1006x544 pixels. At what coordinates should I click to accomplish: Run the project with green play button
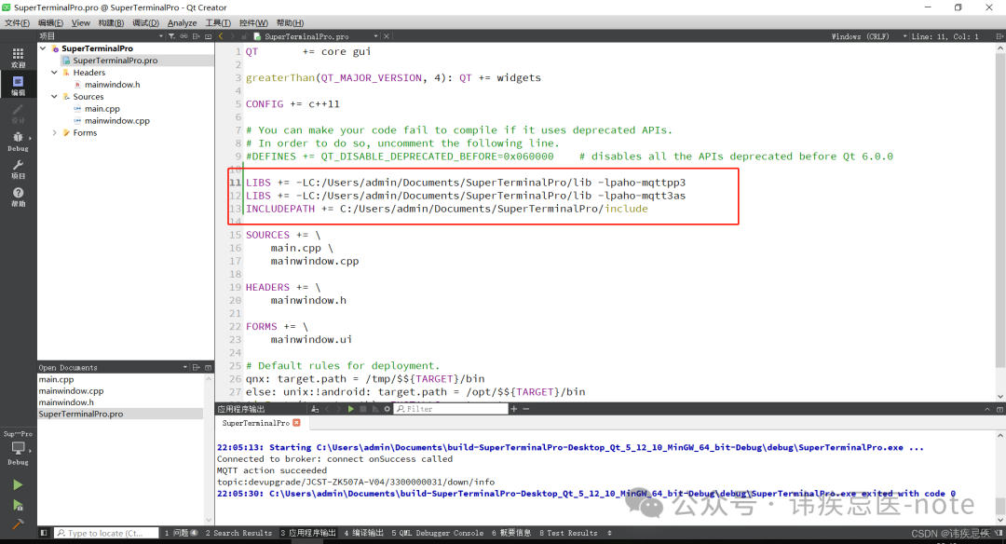tap(18, 484)
